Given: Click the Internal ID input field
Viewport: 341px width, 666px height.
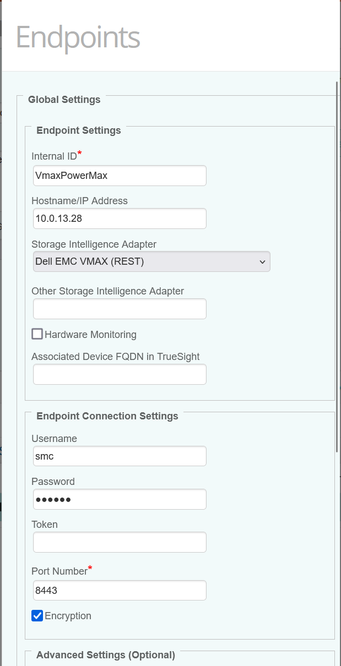Looking at the screenshot, I should click(119, 176).
